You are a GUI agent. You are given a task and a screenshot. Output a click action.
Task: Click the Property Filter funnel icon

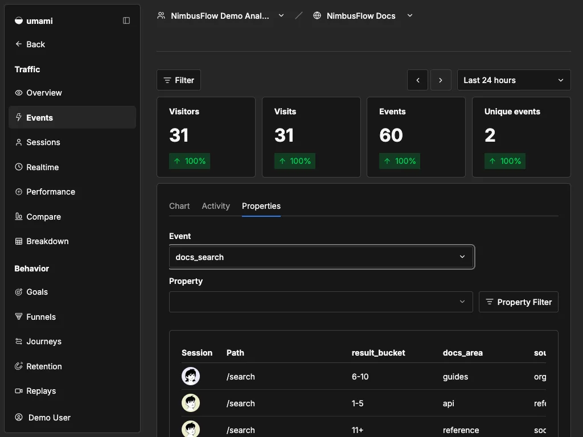[489, 302]
